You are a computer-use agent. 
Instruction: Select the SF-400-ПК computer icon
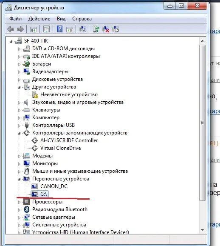[19, 41]
